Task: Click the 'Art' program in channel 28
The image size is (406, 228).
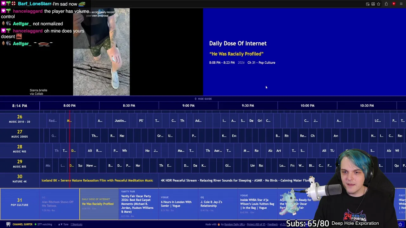Action: (x=278, y=150)
